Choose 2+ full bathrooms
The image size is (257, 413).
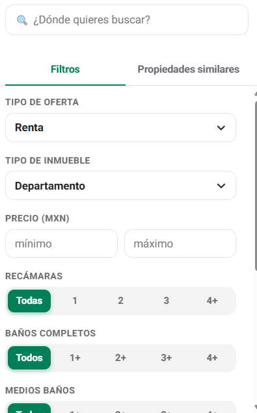point(120,358)
